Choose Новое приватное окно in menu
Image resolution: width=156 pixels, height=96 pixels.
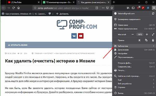click(x=134, y=29)
